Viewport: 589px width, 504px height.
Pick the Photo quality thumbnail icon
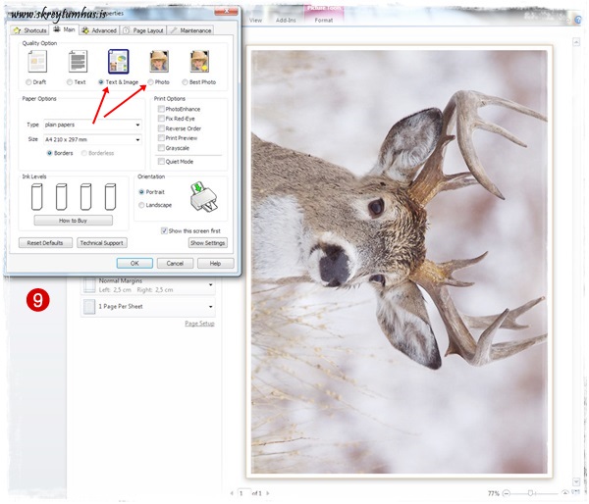tap(158, 62)
